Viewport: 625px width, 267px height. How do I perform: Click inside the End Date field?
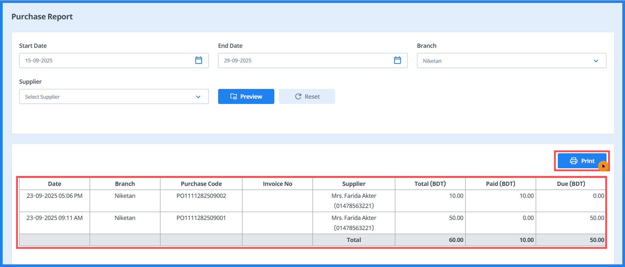click(x=304, y=61)
